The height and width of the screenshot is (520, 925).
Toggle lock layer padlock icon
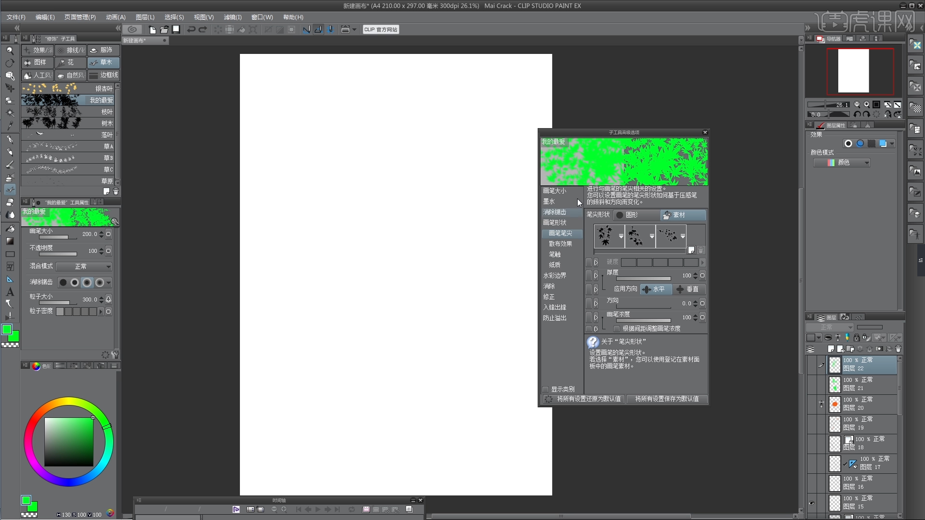click(857, 338)
